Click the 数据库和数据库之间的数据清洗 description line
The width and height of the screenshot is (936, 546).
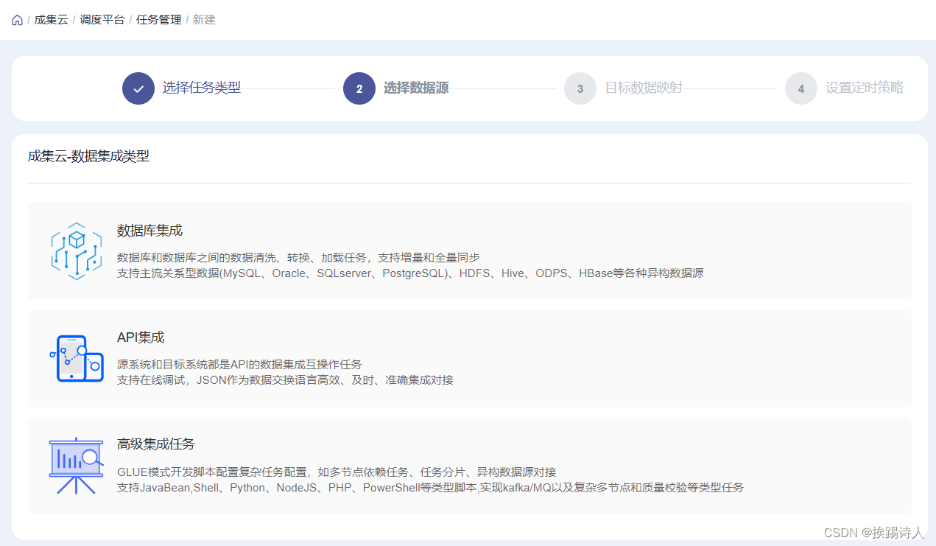pos(298,257)
